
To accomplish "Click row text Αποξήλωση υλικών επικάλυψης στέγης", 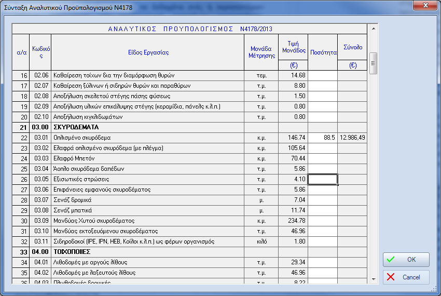I will (136, 107).
